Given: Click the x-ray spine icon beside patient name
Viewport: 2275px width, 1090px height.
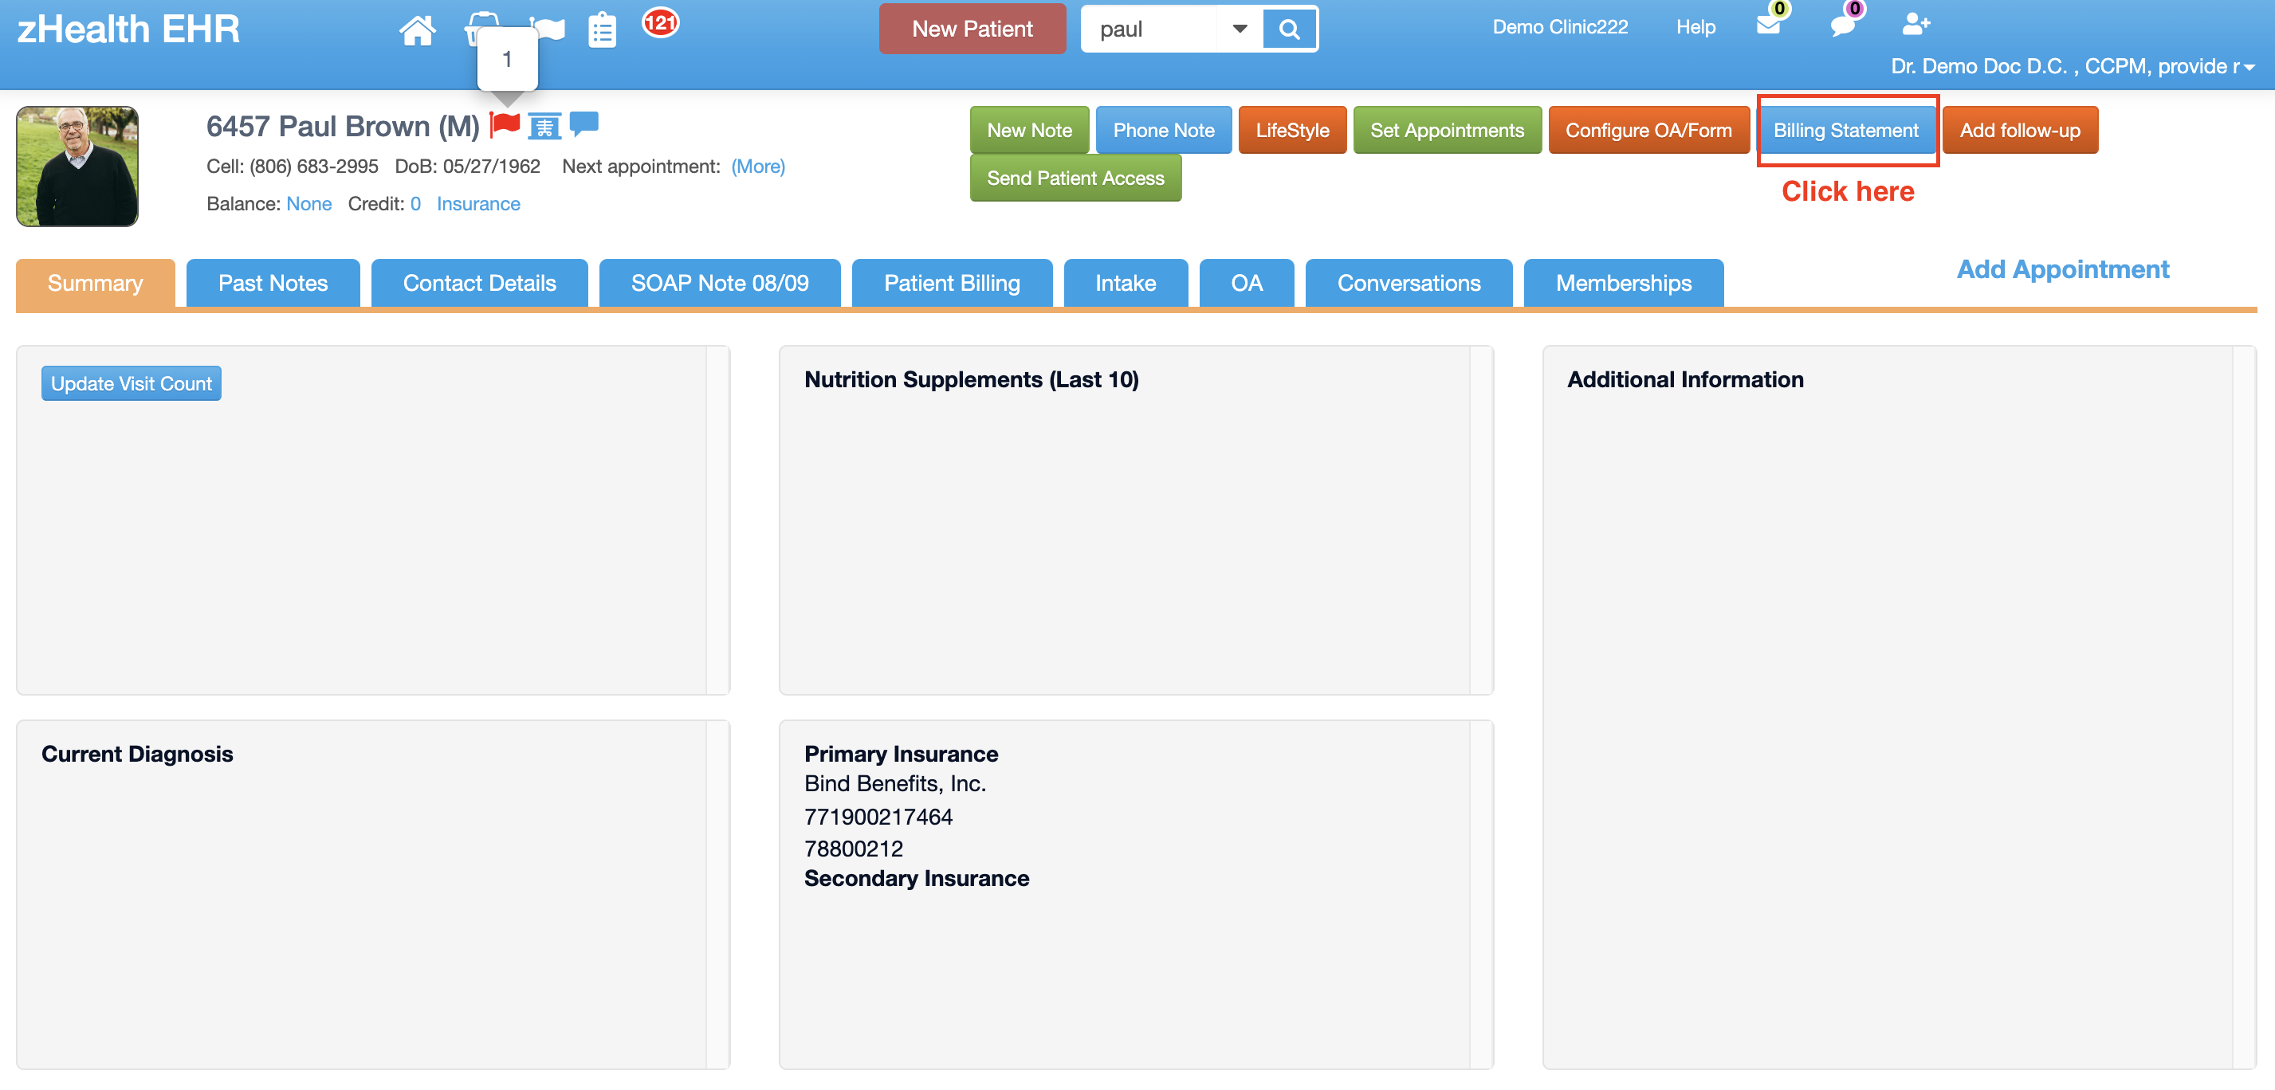Looking at the screenshot, I should (x=545, y=126).
